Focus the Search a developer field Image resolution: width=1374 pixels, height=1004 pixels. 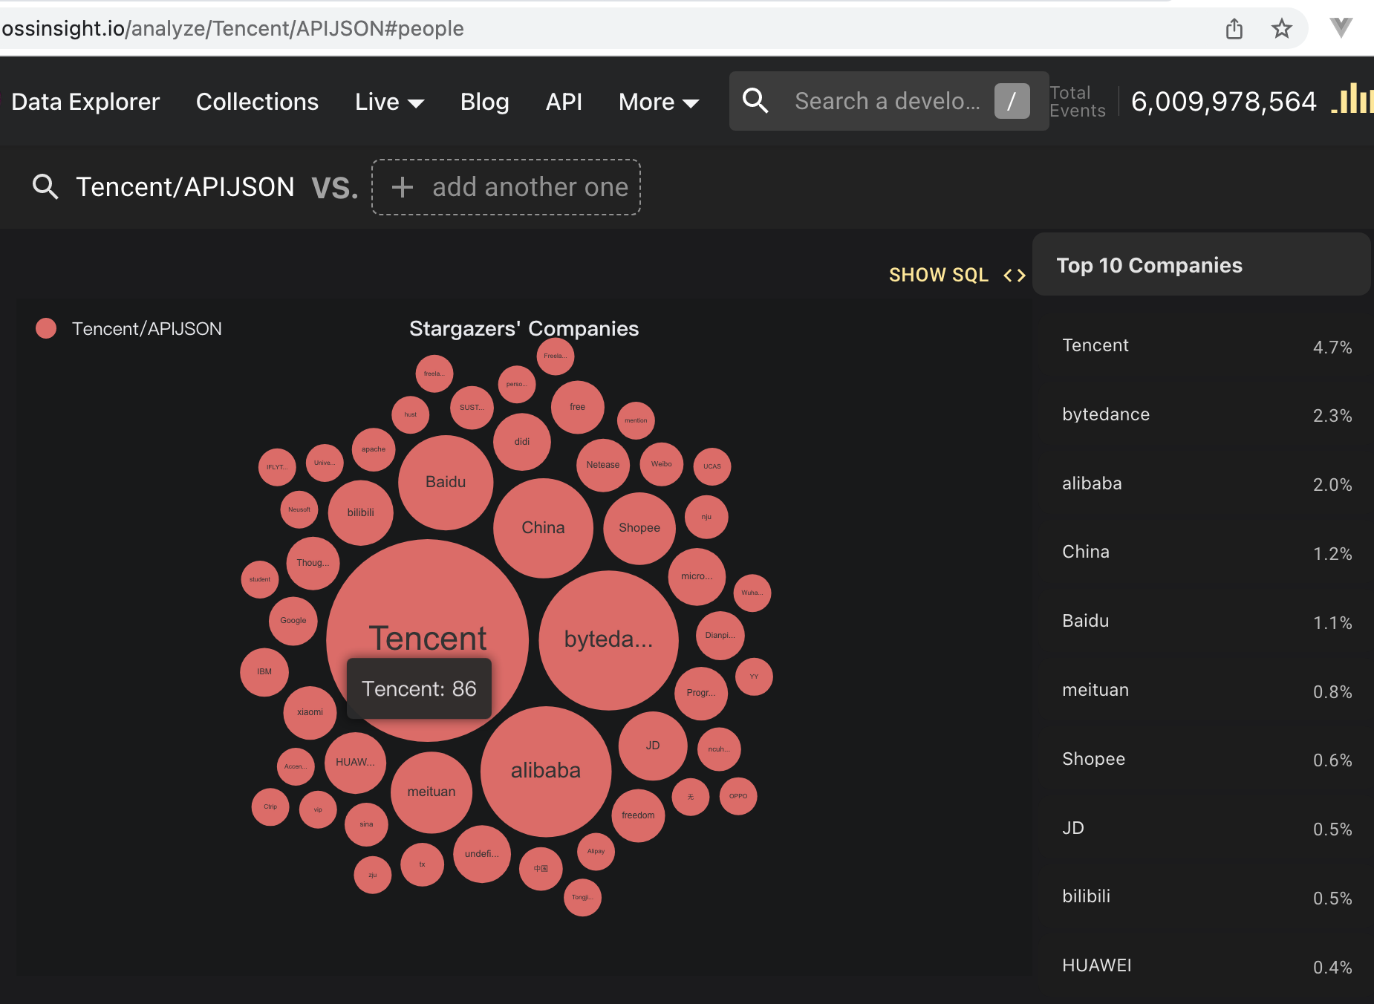(888, 101)
